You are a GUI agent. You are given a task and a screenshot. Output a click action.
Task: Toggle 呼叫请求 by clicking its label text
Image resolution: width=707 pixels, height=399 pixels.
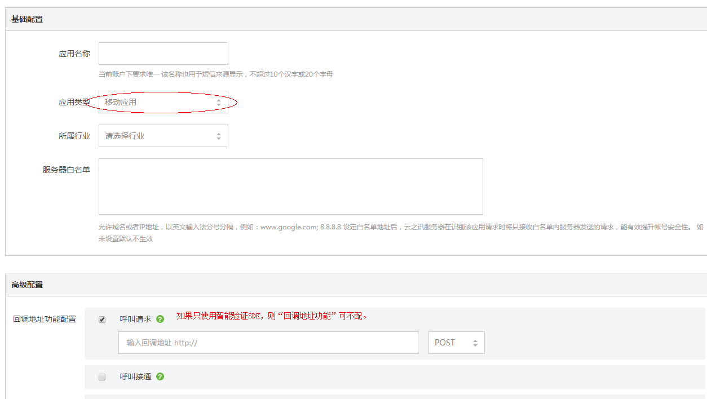[x=135, y=319]
